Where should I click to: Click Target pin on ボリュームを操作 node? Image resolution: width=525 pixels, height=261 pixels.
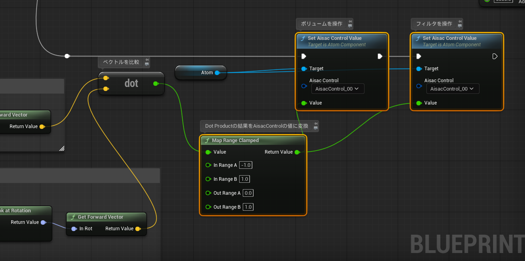(304, 69)
